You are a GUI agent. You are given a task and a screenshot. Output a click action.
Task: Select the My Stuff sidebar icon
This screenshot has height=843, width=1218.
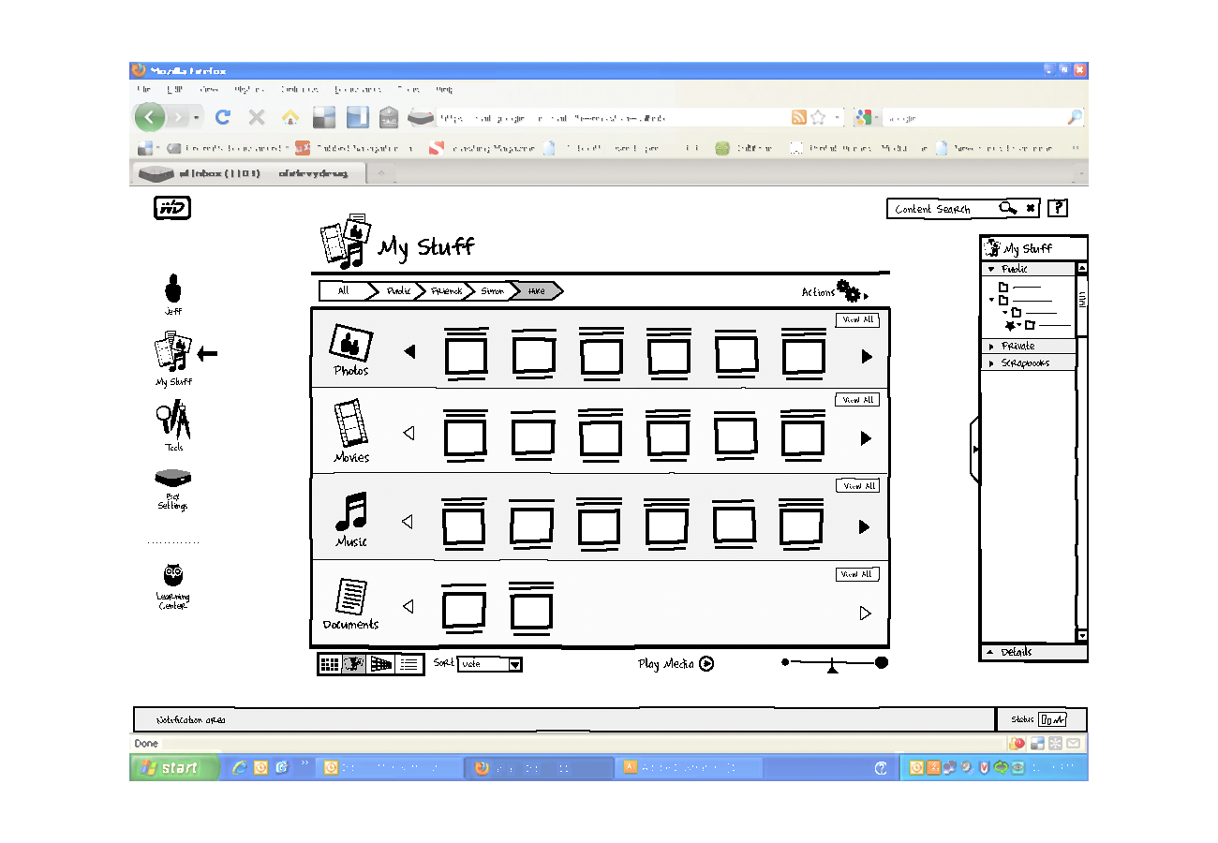(173, 351)
